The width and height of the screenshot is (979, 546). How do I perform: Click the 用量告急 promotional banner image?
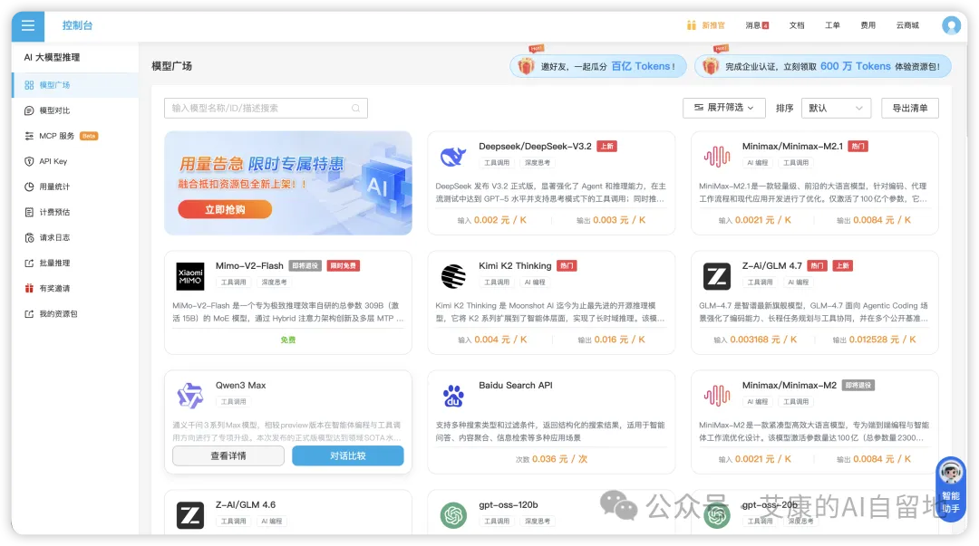coord(288,183)
